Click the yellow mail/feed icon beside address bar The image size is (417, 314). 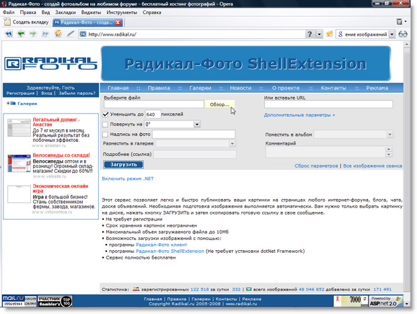(x=330, y=34)
